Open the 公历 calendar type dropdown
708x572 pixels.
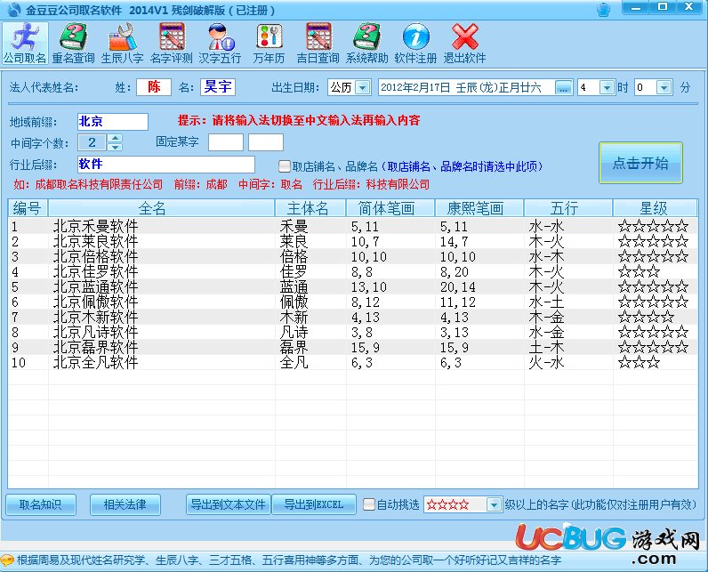(363, 87)
